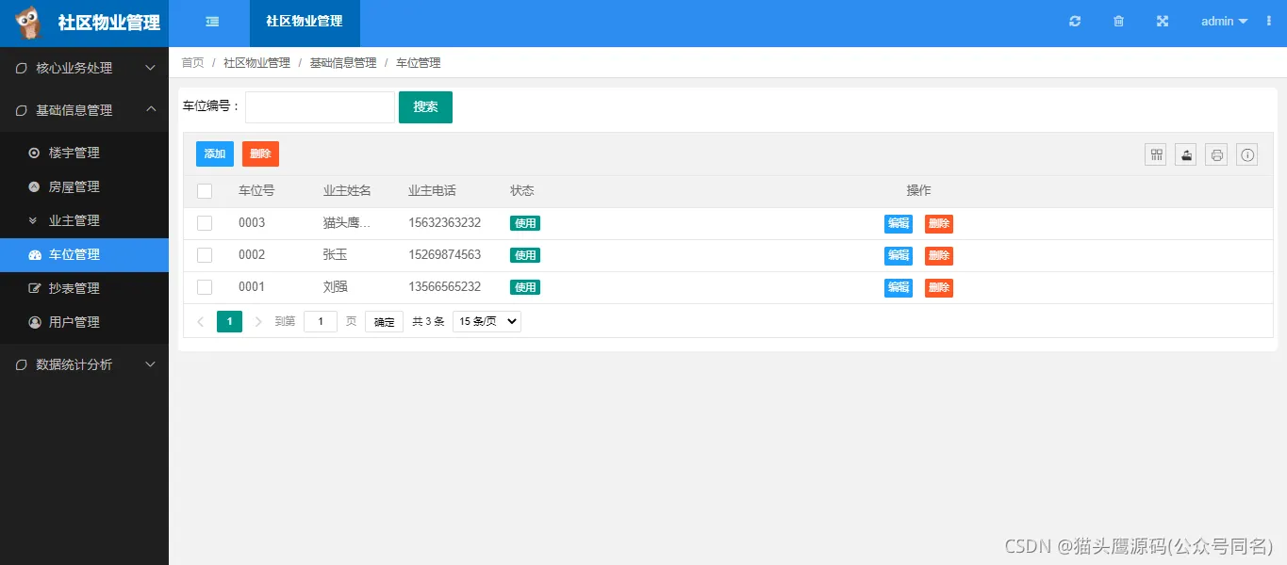Click the owl logo icon

[29, 23]
